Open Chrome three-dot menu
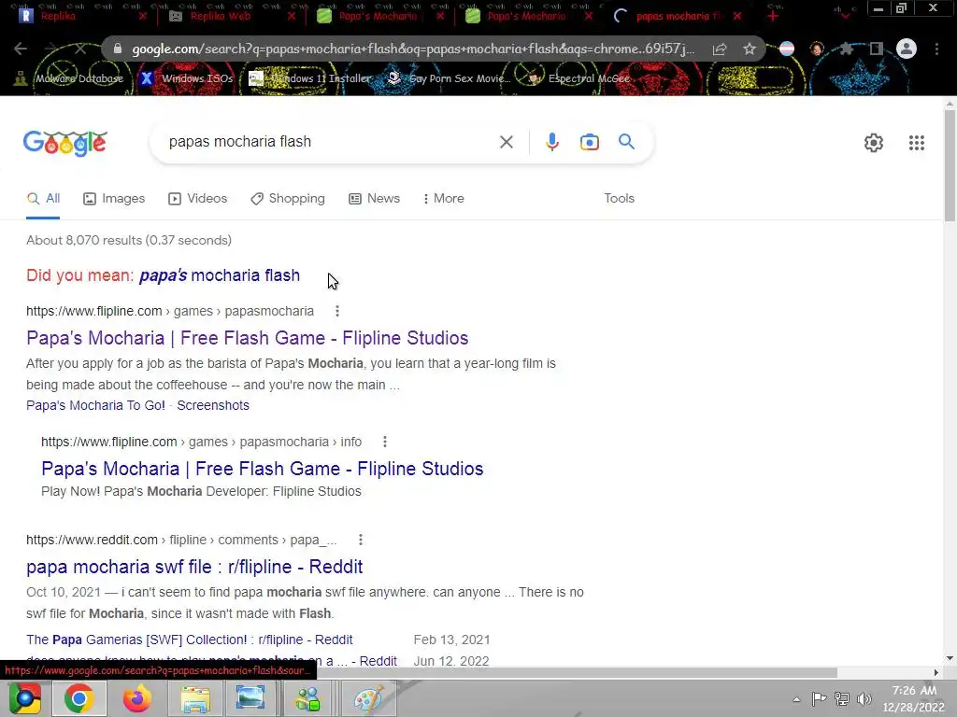This screenshot has height=717, width=957. click(x=936, y=49)
